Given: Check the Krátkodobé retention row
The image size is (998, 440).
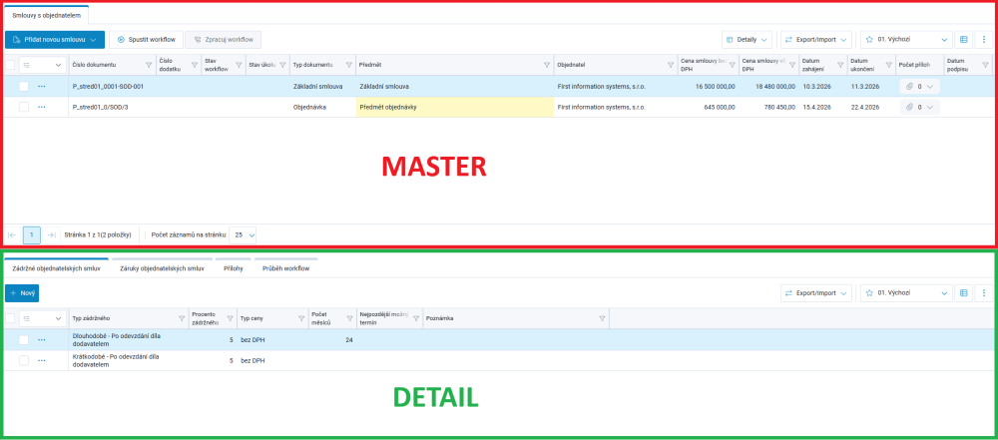Looking at the screenshot, I should click(x=24, y=360).
